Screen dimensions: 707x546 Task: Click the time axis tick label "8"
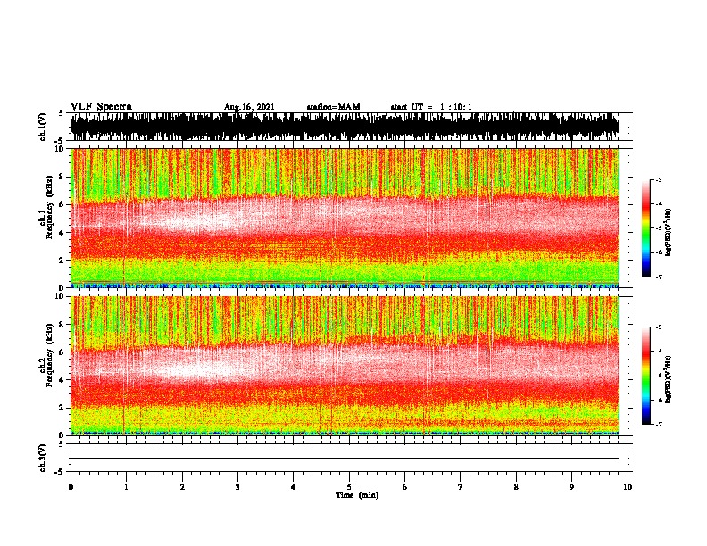pos(516,487)
